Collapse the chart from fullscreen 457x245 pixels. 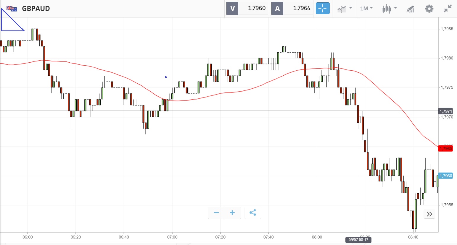[448, 9]
